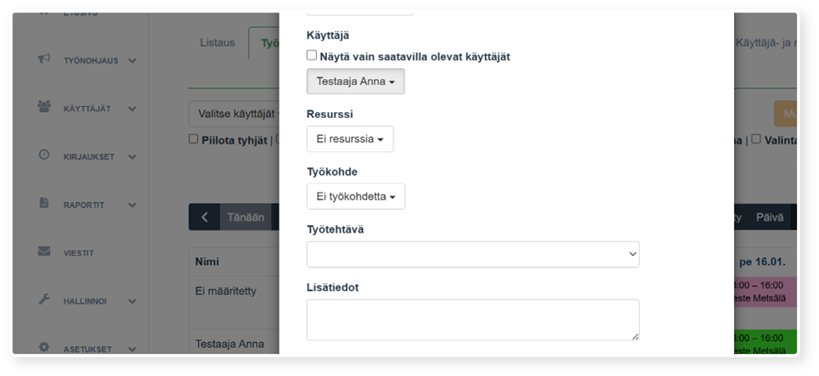Click the Tänään button
819x376 pixels.
tap(246, 217)
